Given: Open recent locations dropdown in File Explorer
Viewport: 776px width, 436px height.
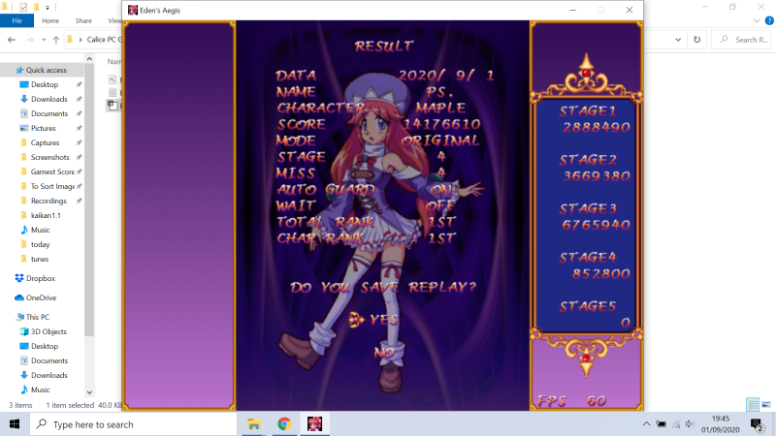Looking at the screenshot, I should tap(44, 40).
